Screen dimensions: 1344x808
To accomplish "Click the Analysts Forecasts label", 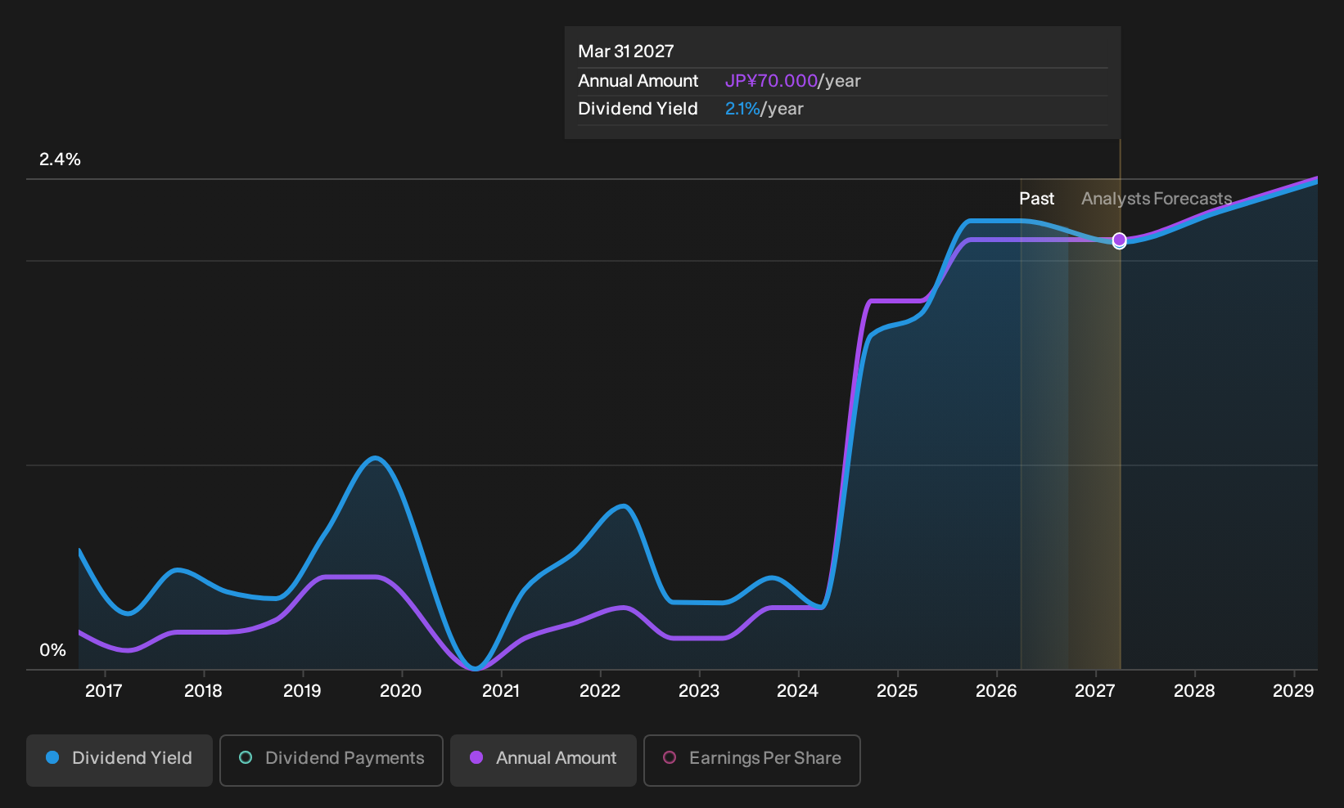I will coord(1157,199).
